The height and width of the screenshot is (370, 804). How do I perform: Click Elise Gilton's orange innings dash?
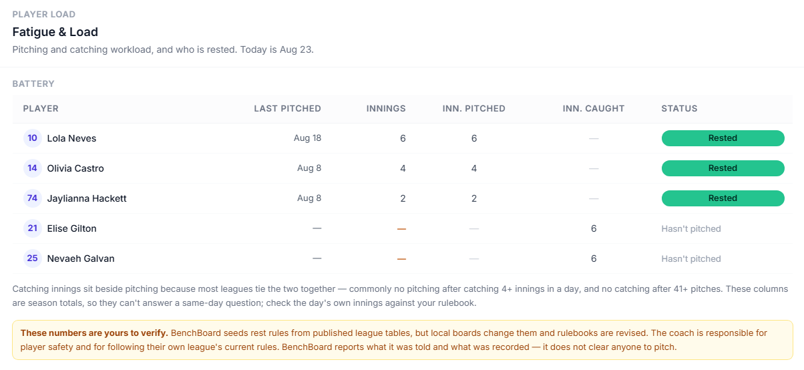[401, 228]
